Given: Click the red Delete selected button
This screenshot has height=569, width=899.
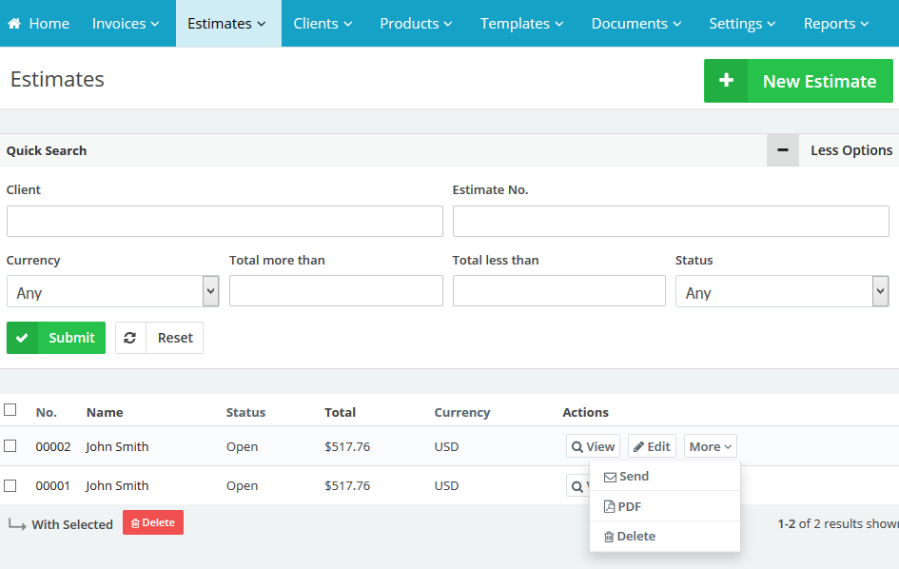Looking at the screenshot, I should (152, 522).
